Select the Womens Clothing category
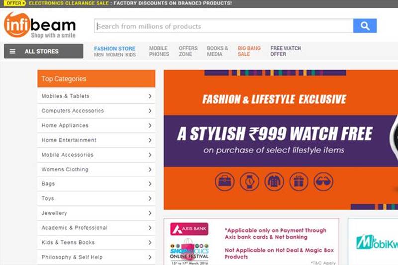 tap(65, 170)
